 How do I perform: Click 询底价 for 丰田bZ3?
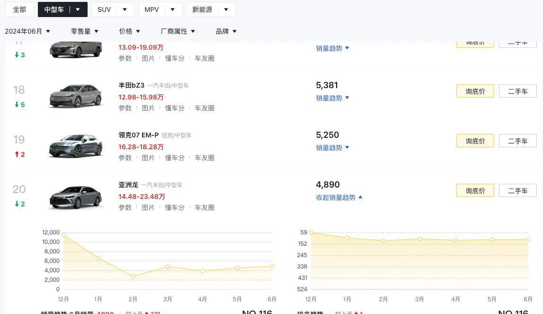(x=475, y=91)
